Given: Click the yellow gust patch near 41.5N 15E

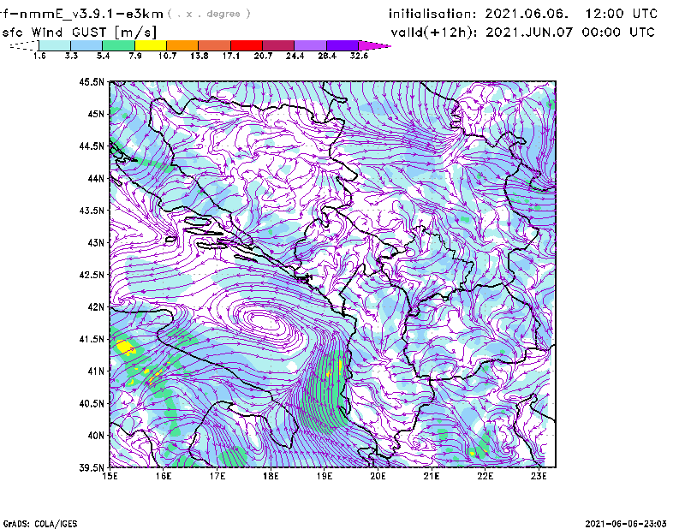Looking at the screenshot, I should click(125, 348).
